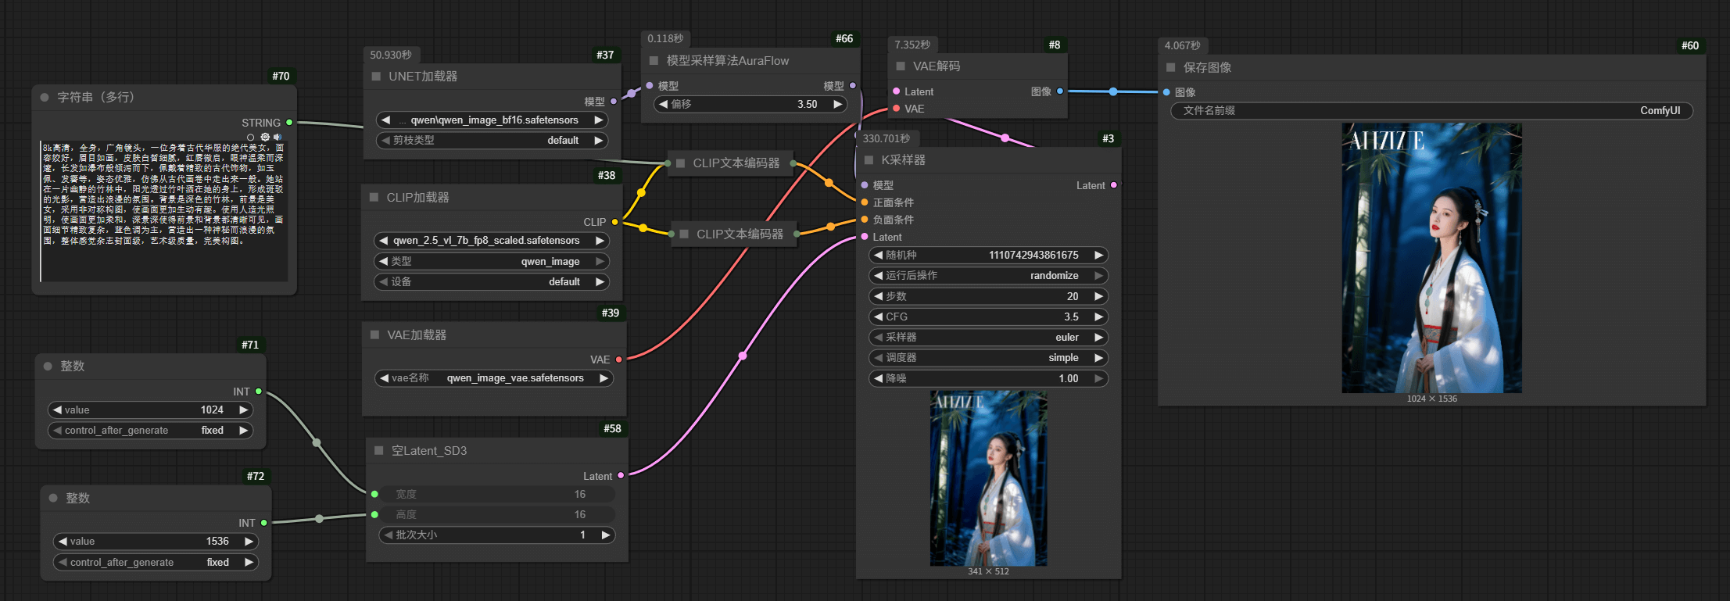Open the 类型 qwen_image dropdown
Viewport: 1730px width, 601px height.
pos(491,262)
